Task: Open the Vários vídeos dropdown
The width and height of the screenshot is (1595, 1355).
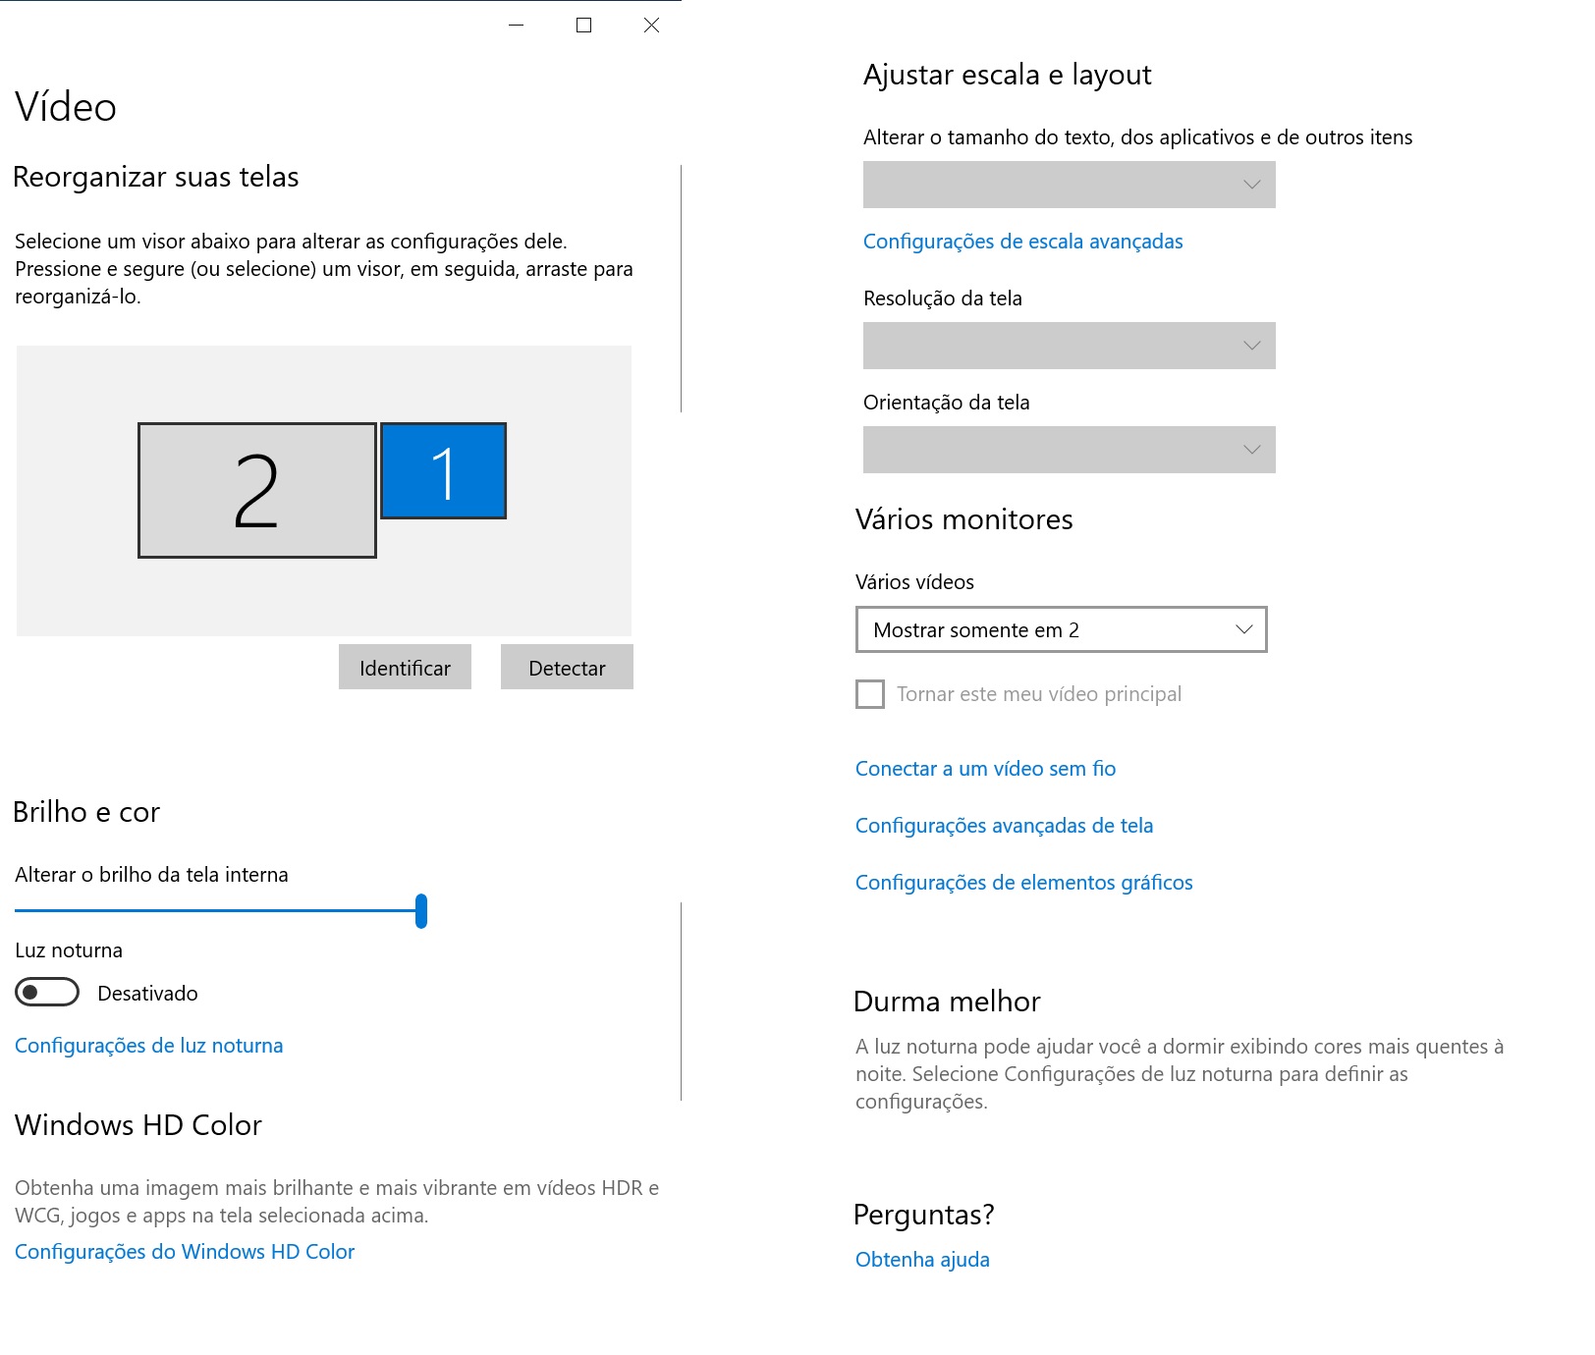Action: (x=1061, y=629)
